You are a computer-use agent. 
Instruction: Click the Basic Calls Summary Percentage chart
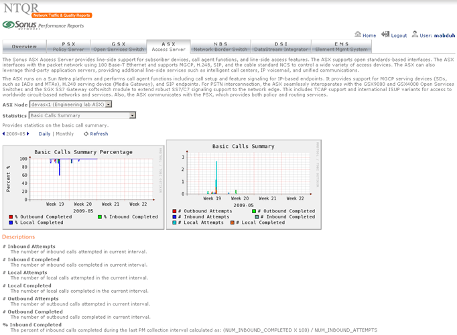84,178
